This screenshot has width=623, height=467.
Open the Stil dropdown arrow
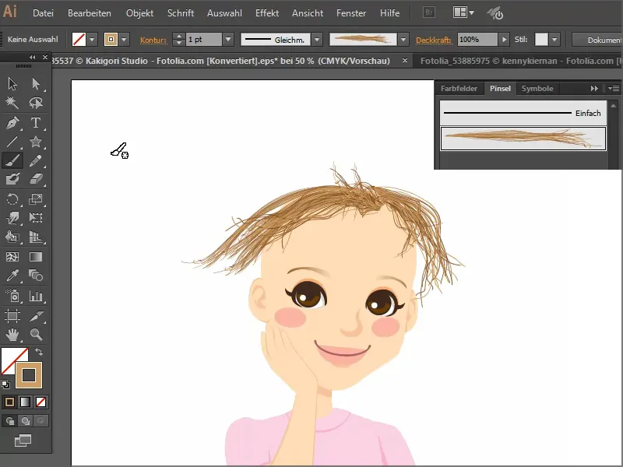554,40
